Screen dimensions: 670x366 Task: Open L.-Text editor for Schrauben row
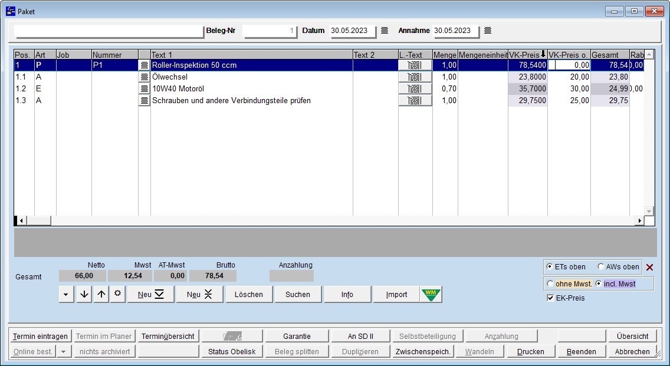click(415, 101)
